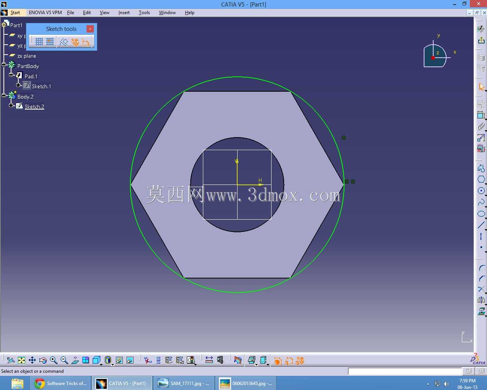The width and height of the screenshot is (487, 390).
Task: Select the Project 3D Elements tool
Action: [481, 311]
